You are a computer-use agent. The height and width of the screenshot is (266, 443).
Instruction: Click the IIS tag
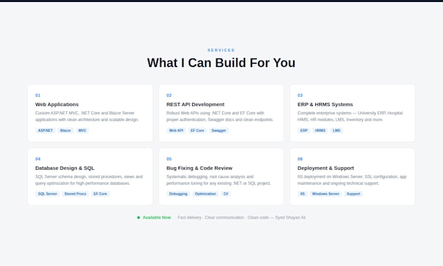click(x=302, y=194)
